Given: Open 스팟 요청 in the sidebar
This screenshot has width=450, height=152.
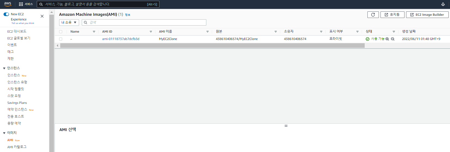Looking at the screenshot, I should (14, 96).
